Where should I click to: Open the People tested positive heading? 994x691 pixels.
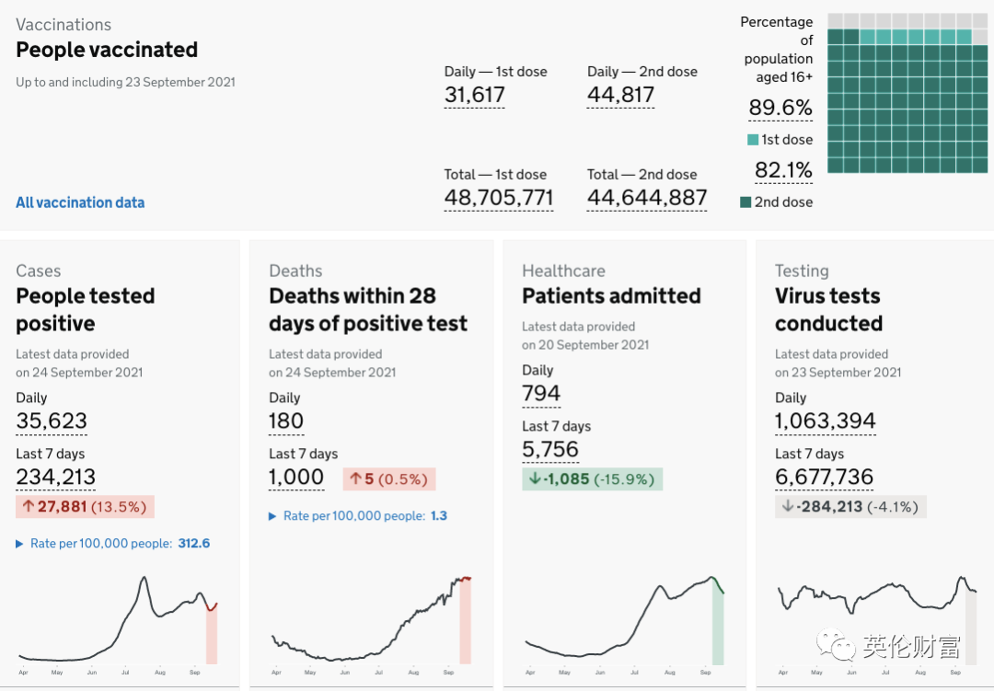86,309
